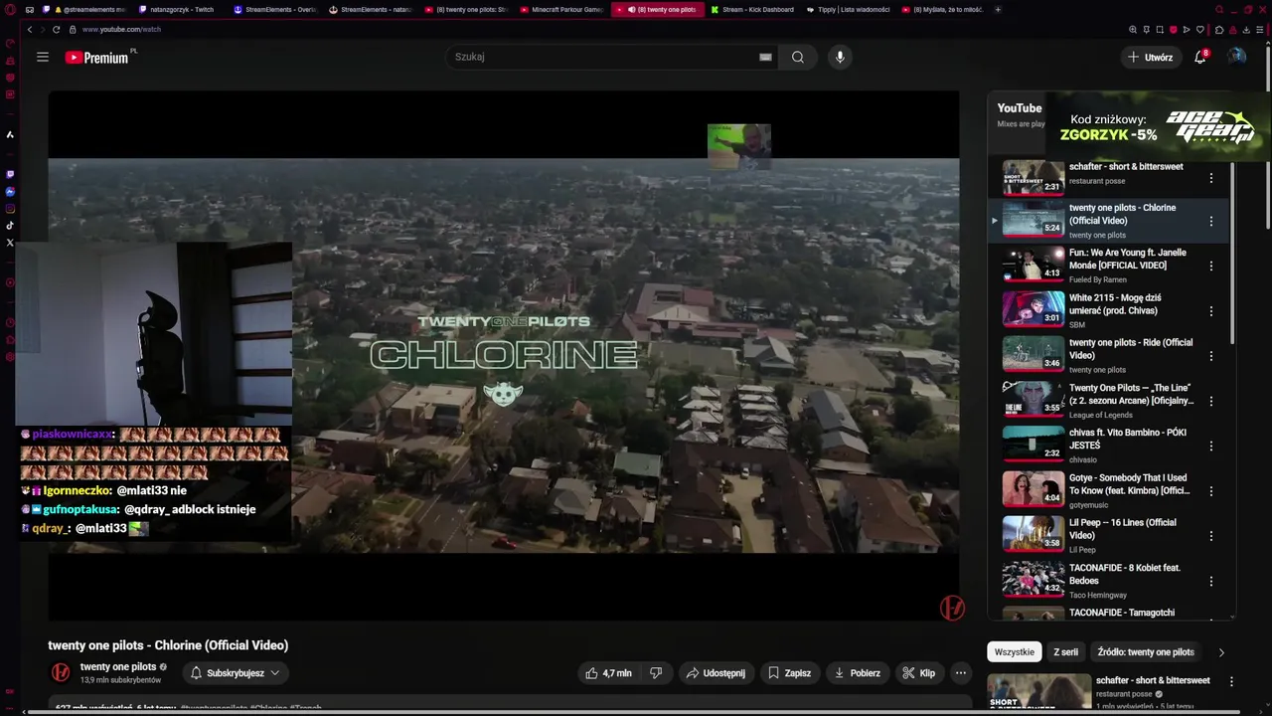Click the Udostępnij share button

tap(715, 673)
